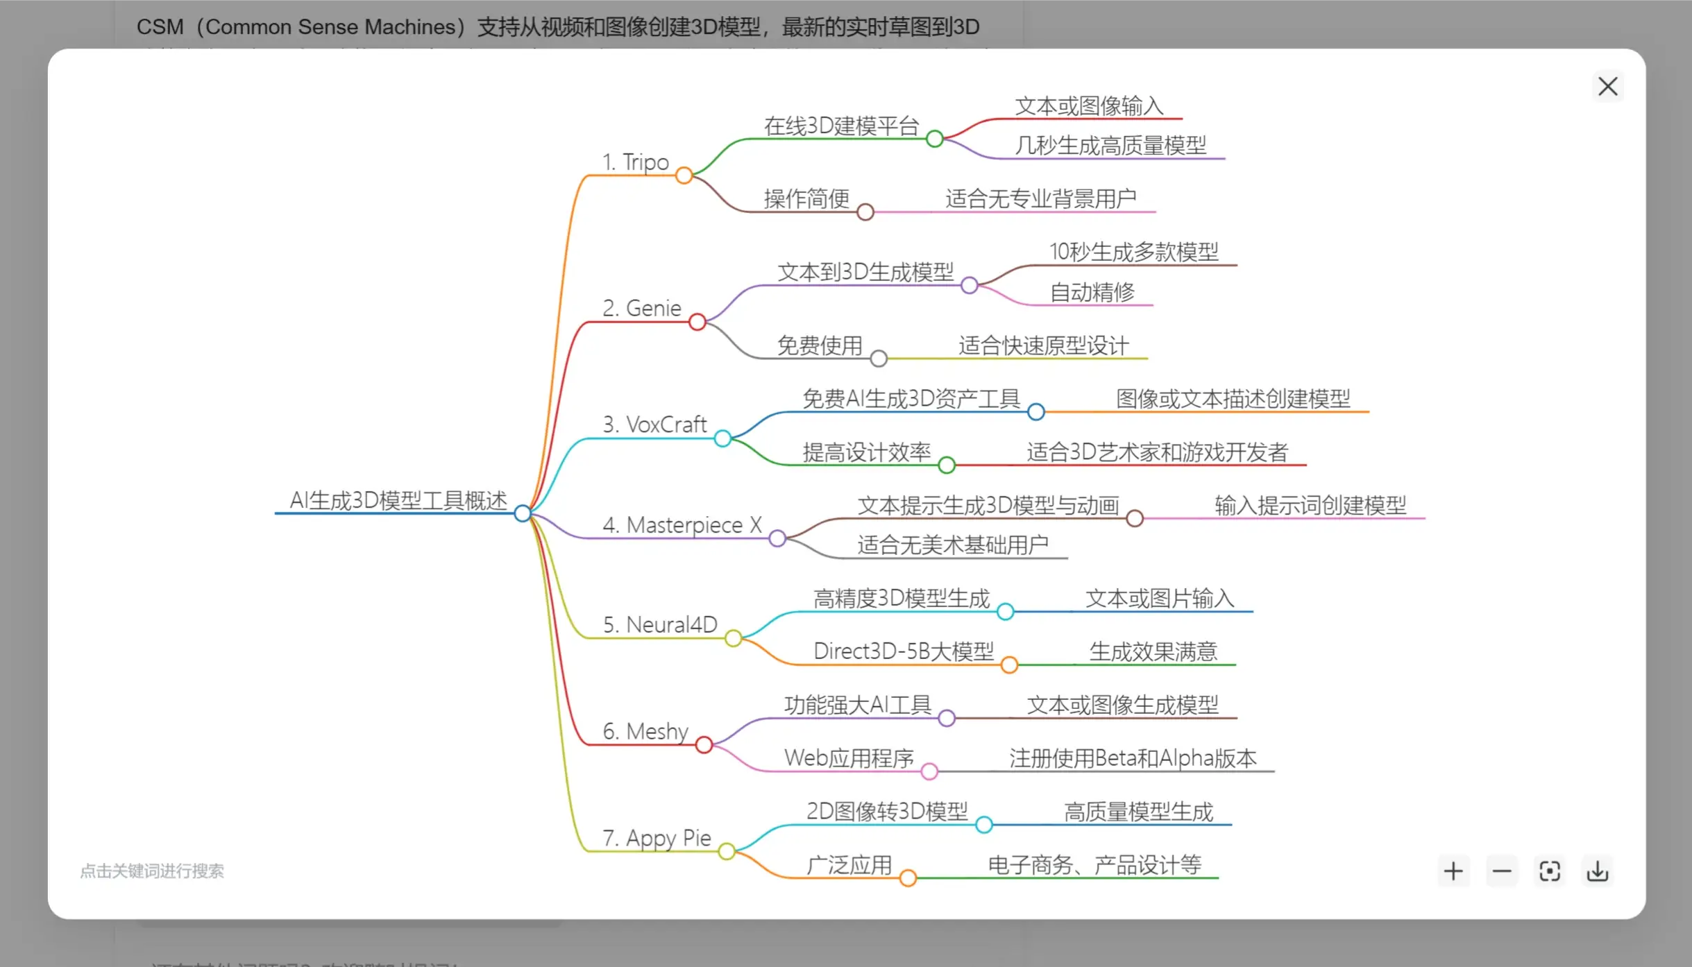Click keyword "Direct3D-5B大模型"
The height and width of the screenshot is (967, 1692).
[x=904, y=650]
